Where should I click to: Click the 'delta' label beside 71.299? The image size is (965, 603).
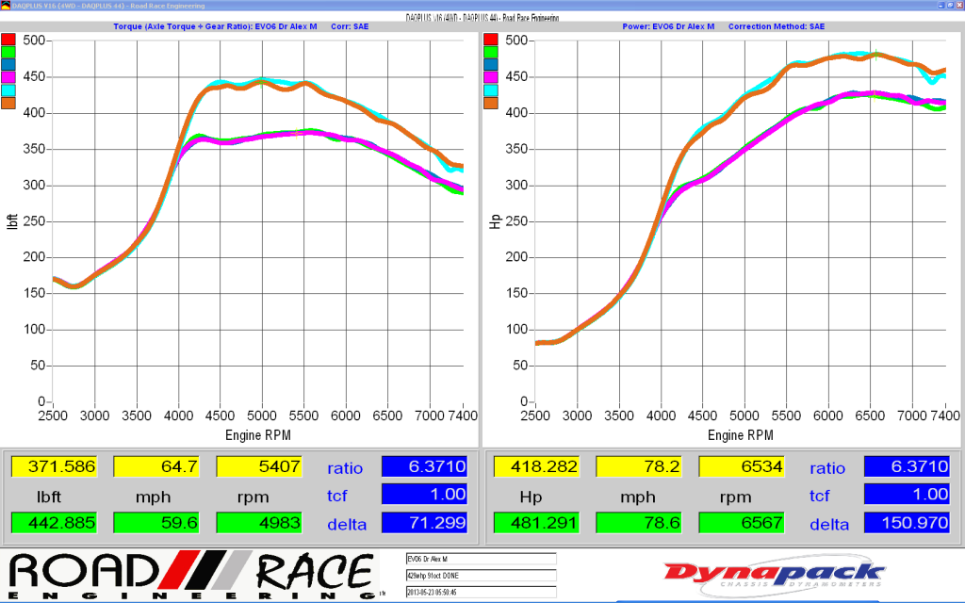pyautogui.click(x=347, y=525)
